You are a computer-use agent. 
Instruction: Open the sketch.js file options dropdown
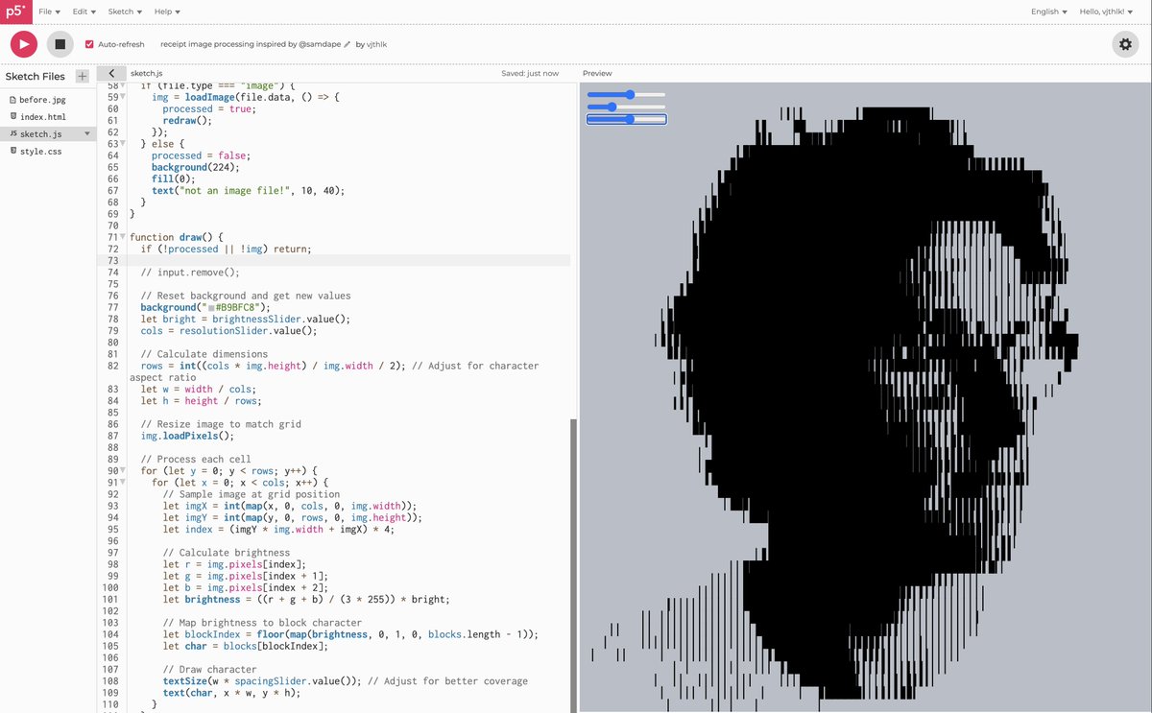coord(86,134)
